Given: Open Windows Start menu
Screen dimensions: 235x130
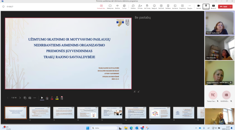Looking at the screenshot, I should pyautogui.click(x=88, y=128).
